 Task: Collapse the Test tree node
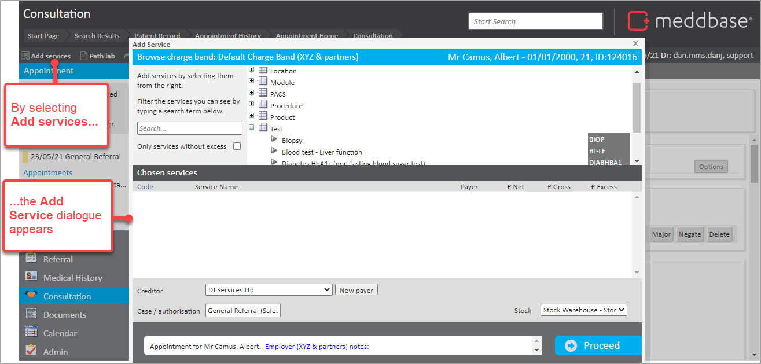pyautogui.click(x=252, y=128)
